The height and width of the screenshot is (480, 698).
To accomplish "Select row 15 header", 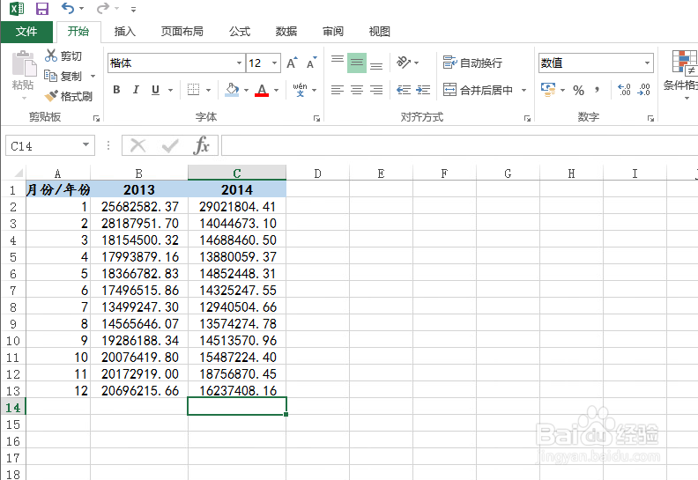I will 13,424.
